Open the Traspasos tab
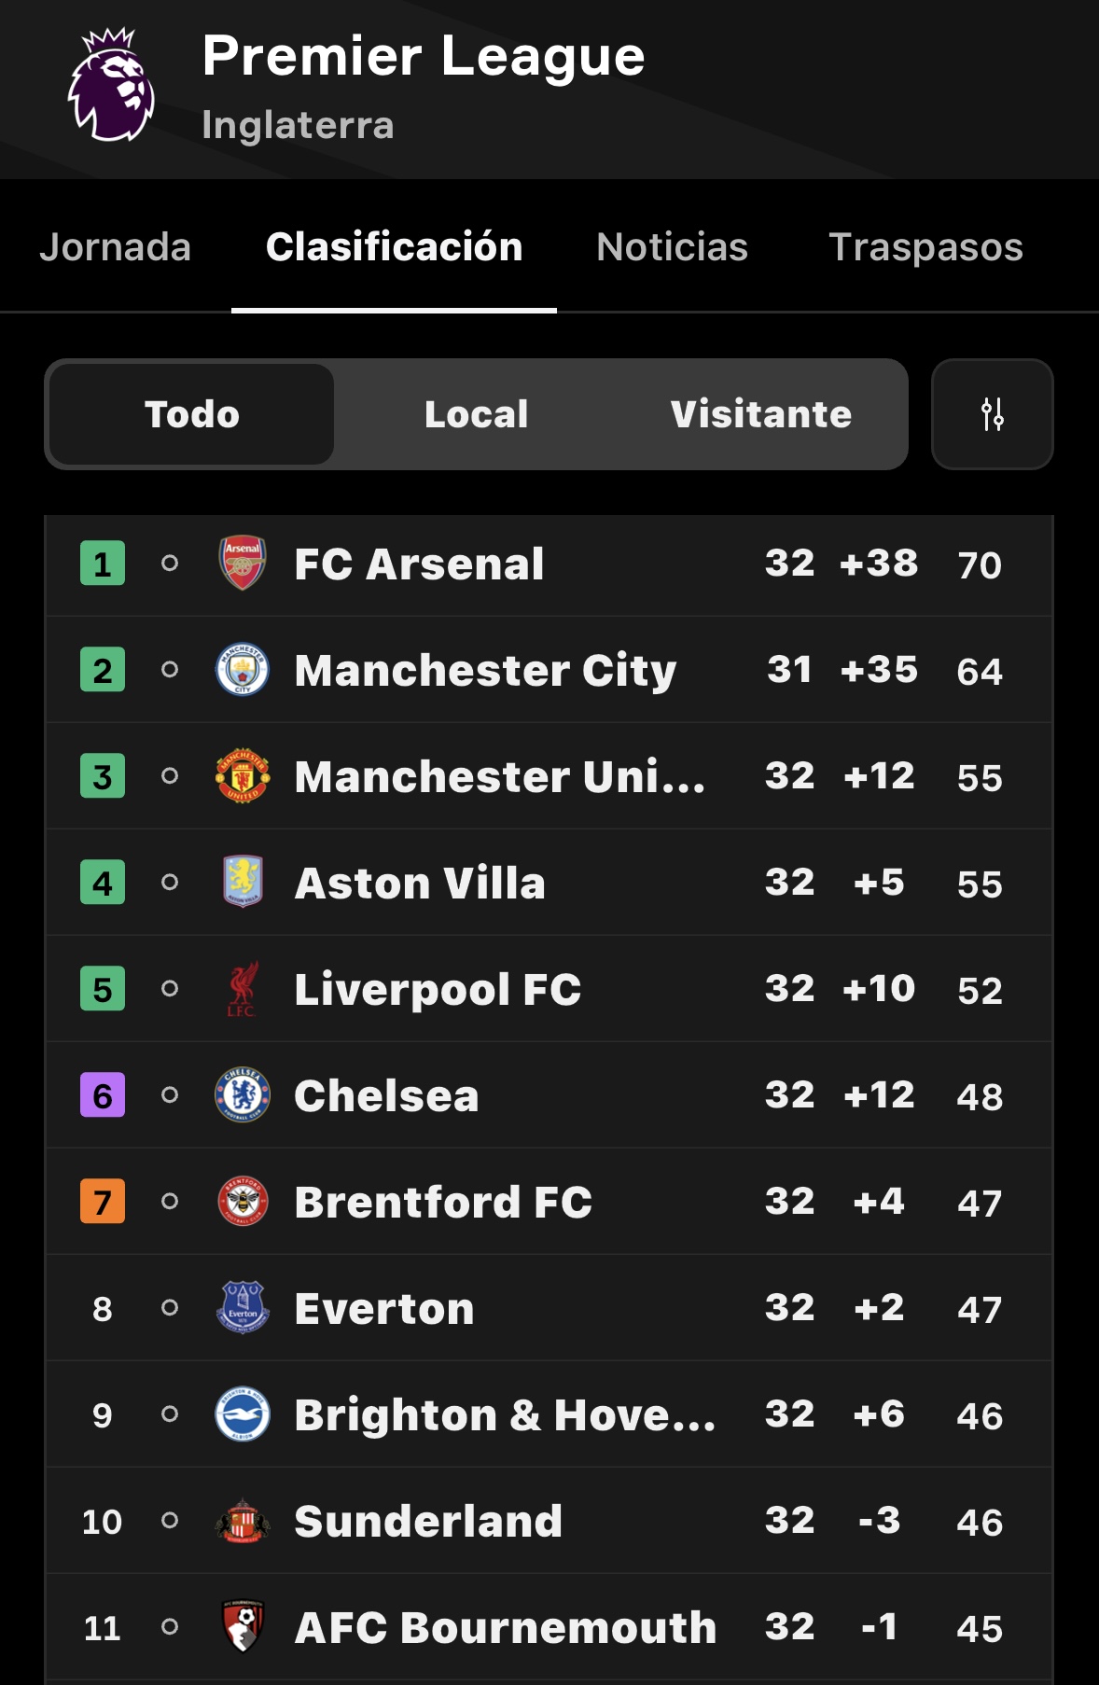 tap(925, 247)
